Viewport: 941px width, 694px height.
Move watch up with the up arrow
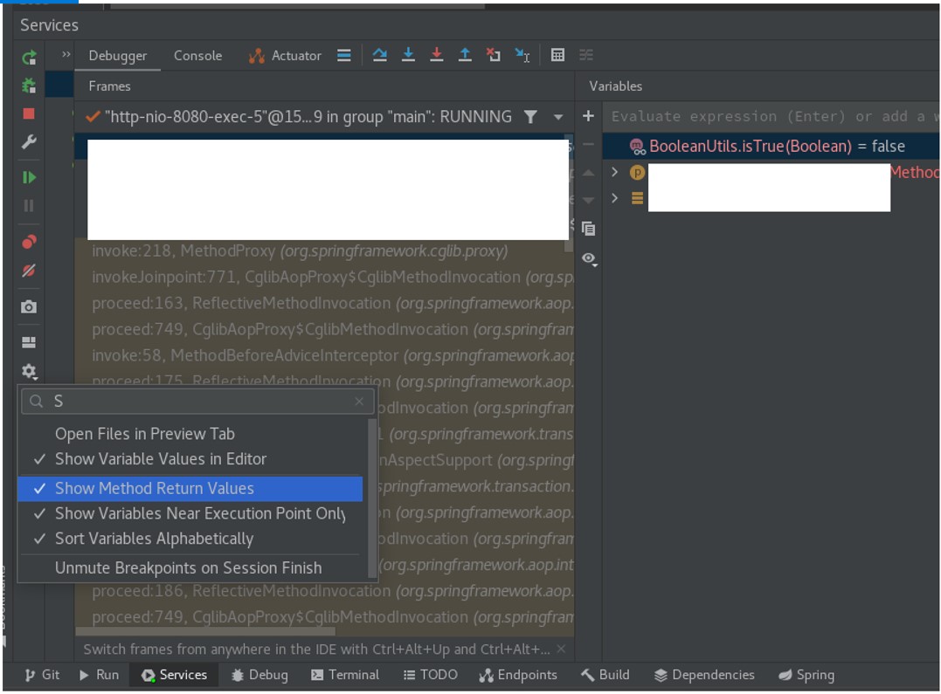(x=588, y=173)
